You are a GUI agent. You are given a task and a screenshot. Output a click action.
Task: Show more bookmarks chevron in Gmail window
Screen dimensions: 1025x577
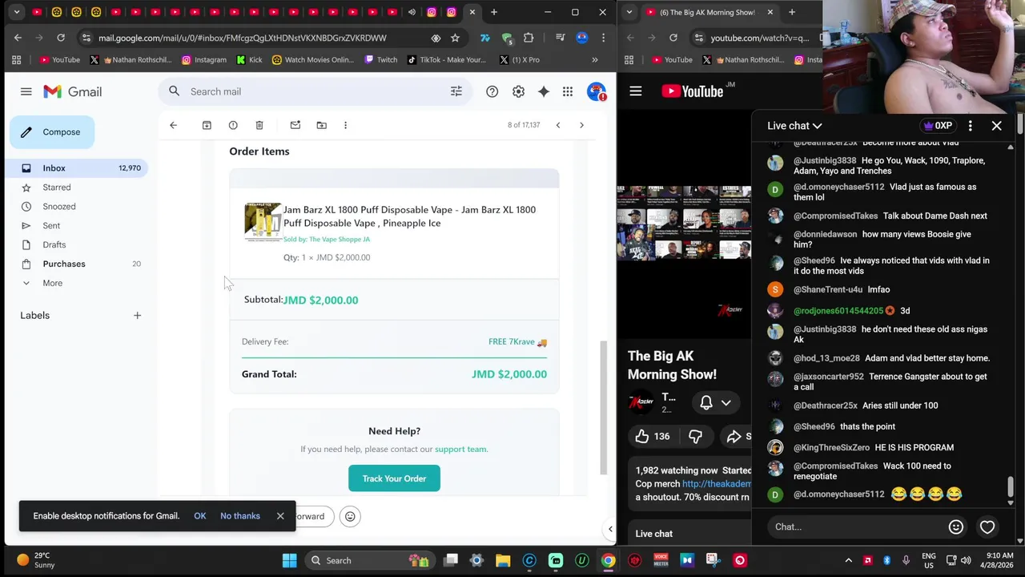pyautogui.click(x=595, y=59)
